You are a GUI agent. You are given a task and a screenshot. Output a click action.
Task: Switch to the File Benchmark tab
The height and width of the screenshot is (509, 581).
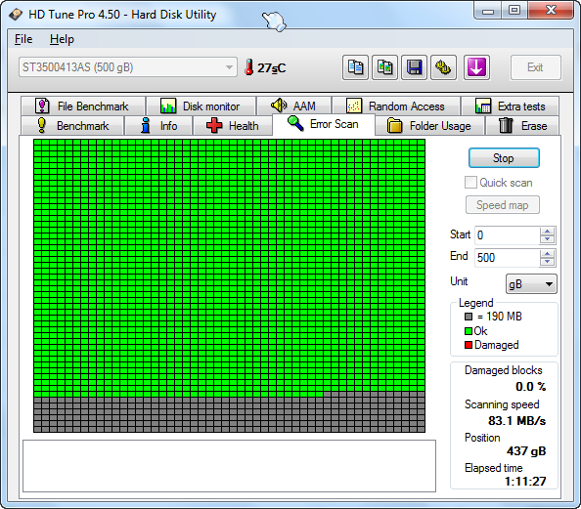(x=83, y=106)
